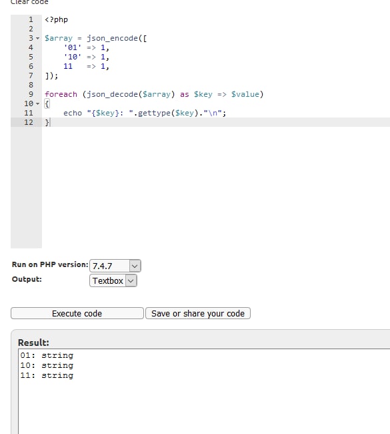Click the foreach statement on line 9
The width and height of the screenshot is (390, 434).
point(154,94)
